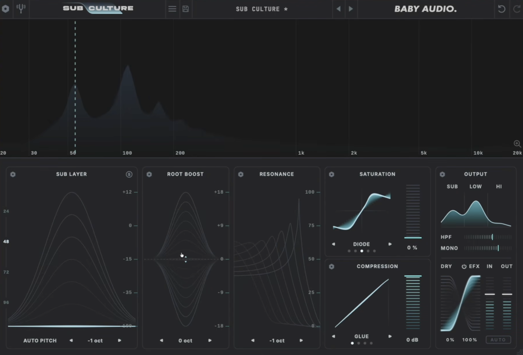Select the 48 dB slope option
Image resolution: width=523 pixels, height=355 pixels.
6,242
